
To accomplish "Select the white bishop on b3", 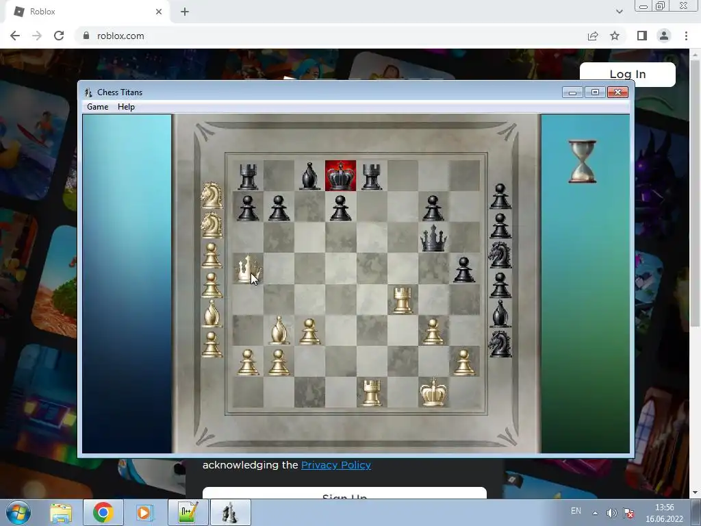I will click(279, 331).
